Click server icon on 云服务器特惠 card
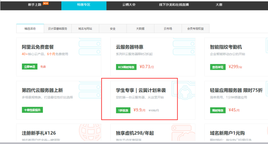The height and width of the screenshot is (144, 268). coord(184,47)
